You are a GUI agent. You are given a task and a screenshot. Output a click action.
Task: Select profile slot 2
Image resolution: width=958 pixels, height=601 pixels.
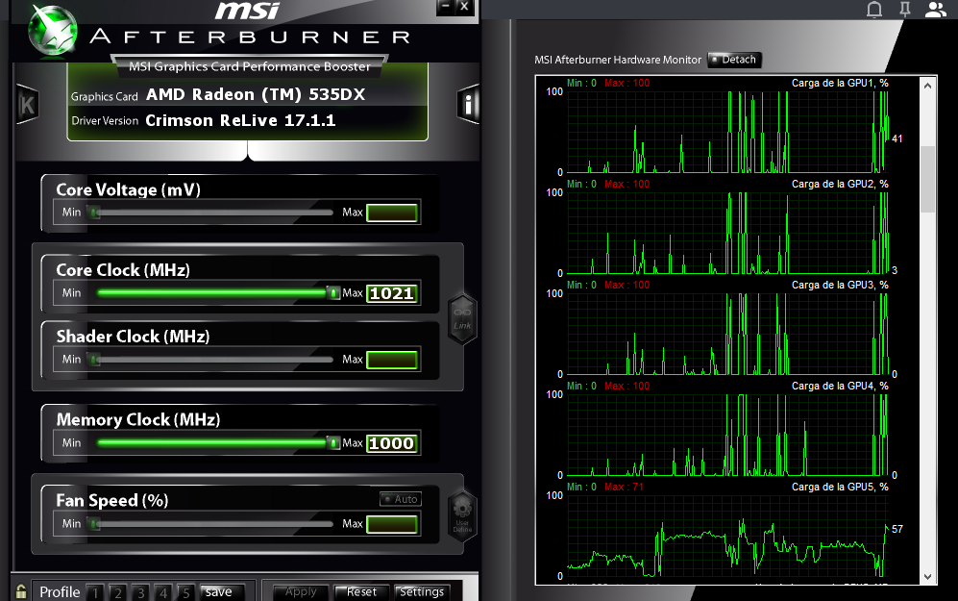coord(118,592)
